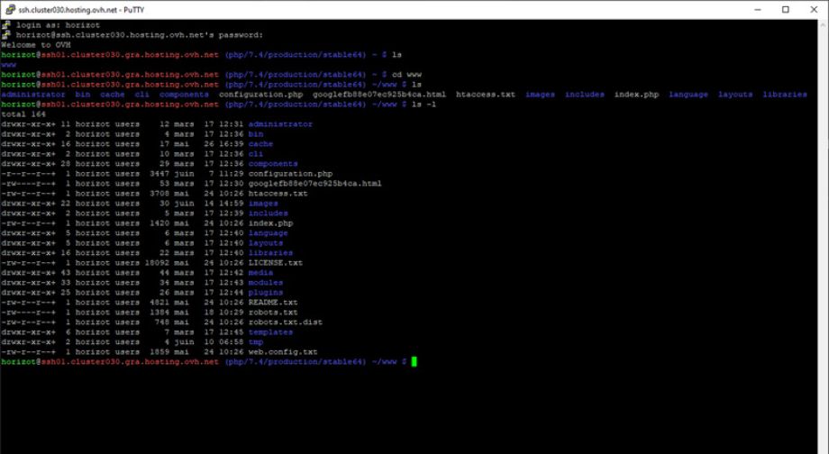Select 'templates' directory name
The height and width of the screenshot is (454, 829).
270,331
